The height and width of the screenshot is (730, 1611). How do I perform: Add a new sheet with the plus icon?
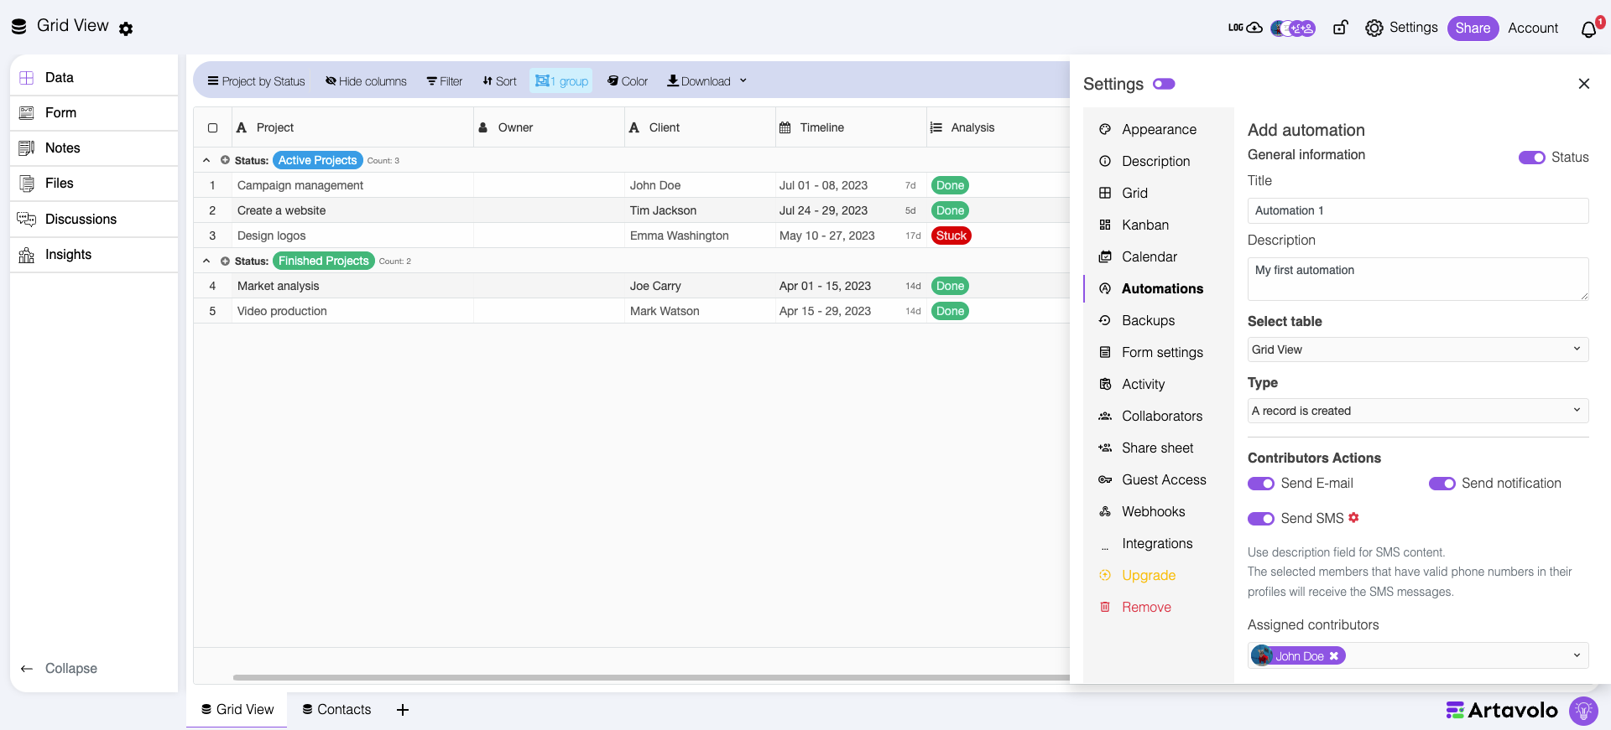(x=403, y=710)
